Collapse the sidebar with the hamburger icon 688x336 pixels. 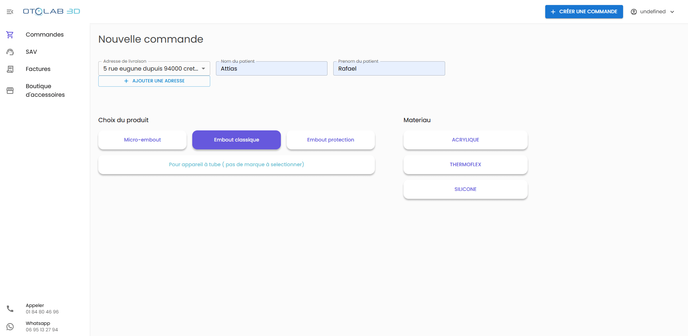[10, 12]
